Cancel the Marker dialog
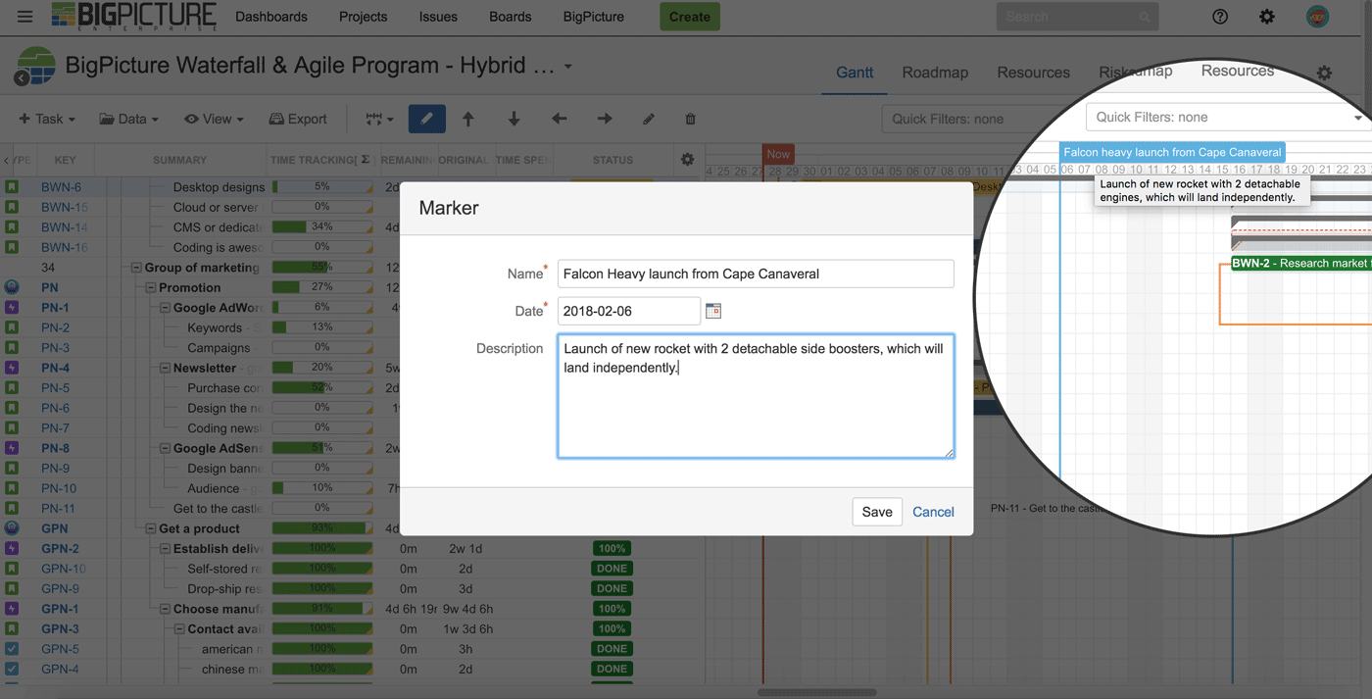 tap(933, 512)
